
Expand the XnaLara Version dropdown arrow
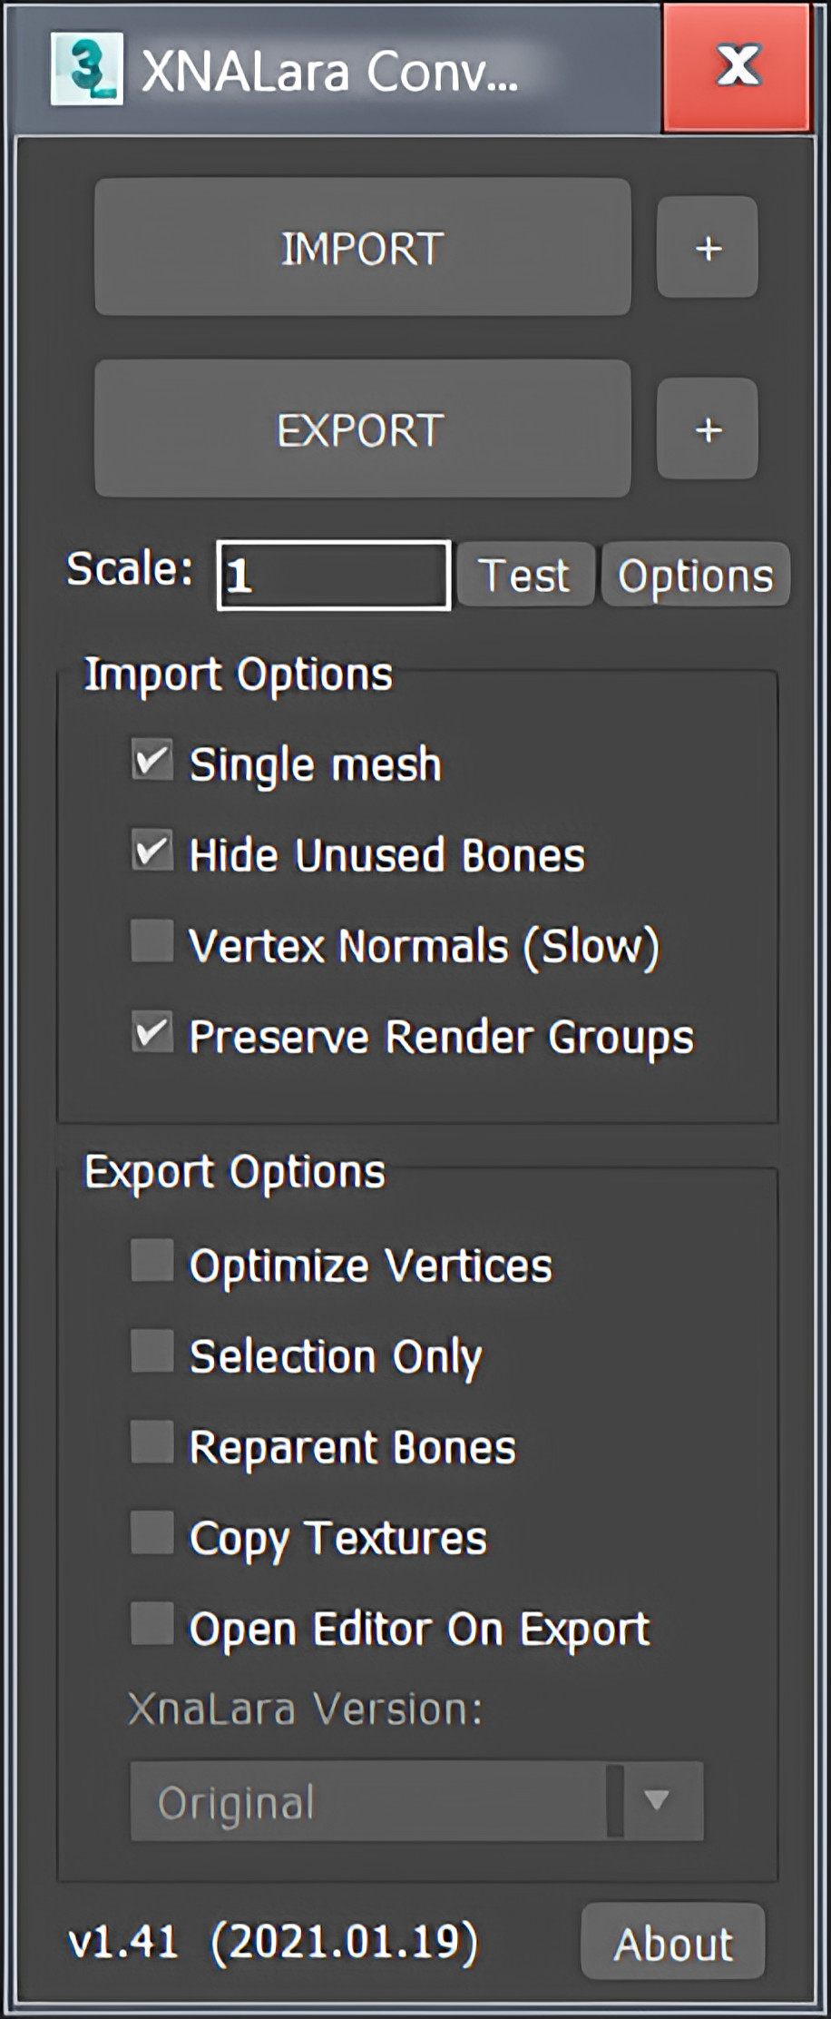click(x=657, y=1799)
